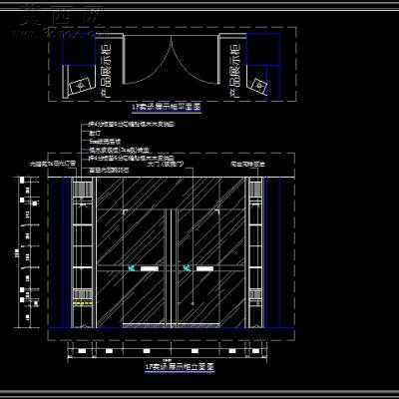
Task: Pick the left cyan door handle symbol
Action: click(132, 268)
